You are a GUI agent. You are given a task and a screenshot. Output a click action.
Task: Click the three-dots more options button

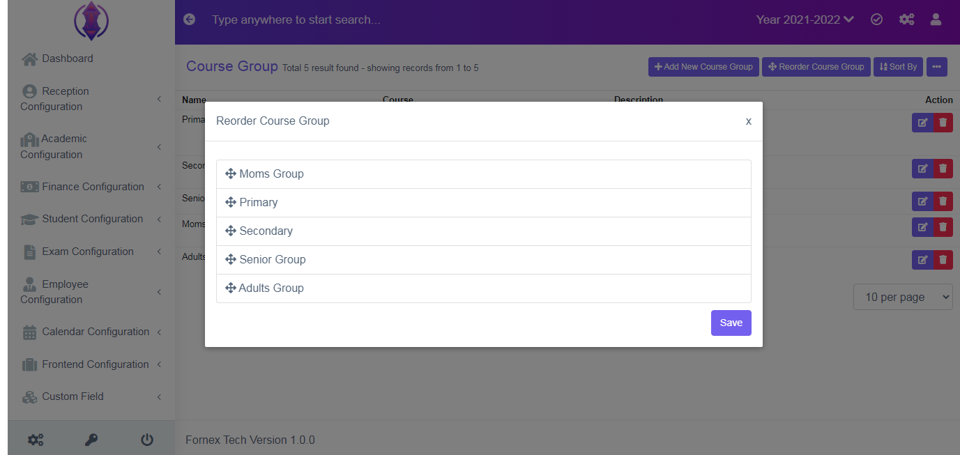pyautogui.click(x=937, y=67)
